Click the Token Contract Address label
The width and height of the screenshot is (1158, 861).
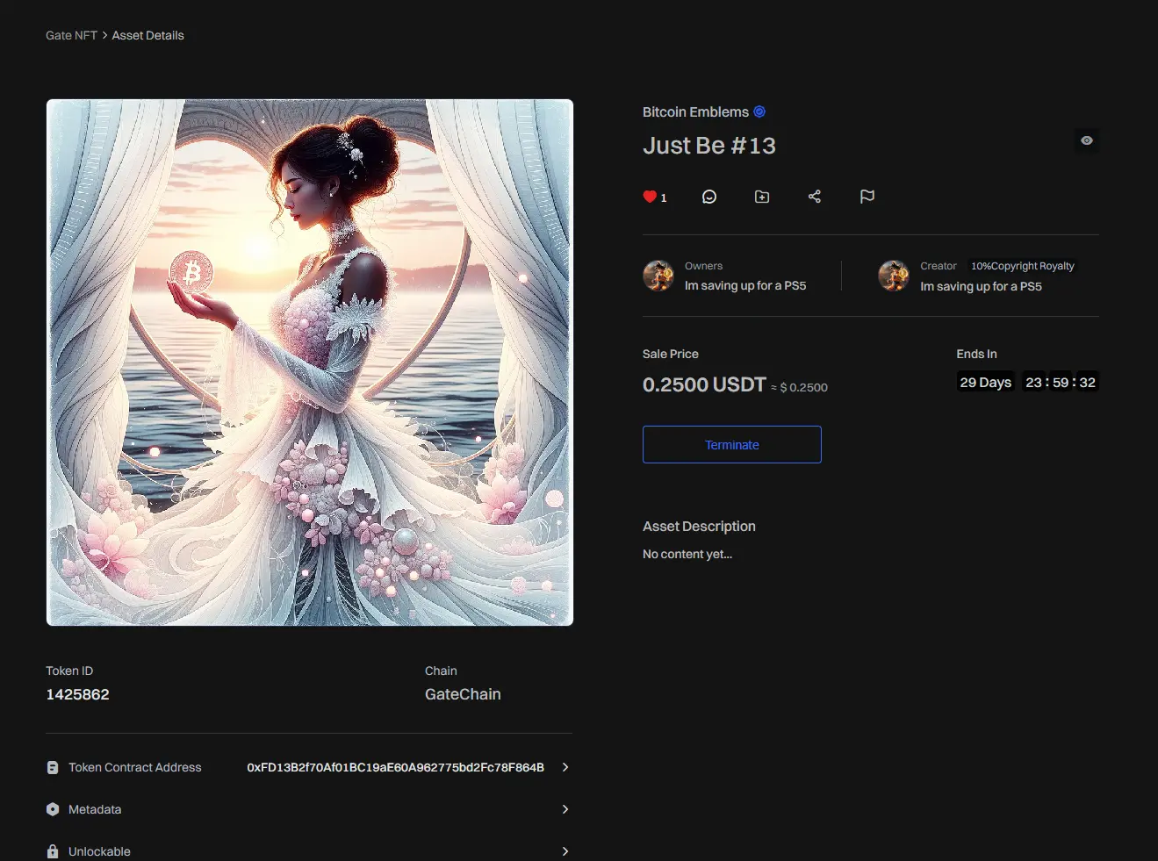[135, 767]
